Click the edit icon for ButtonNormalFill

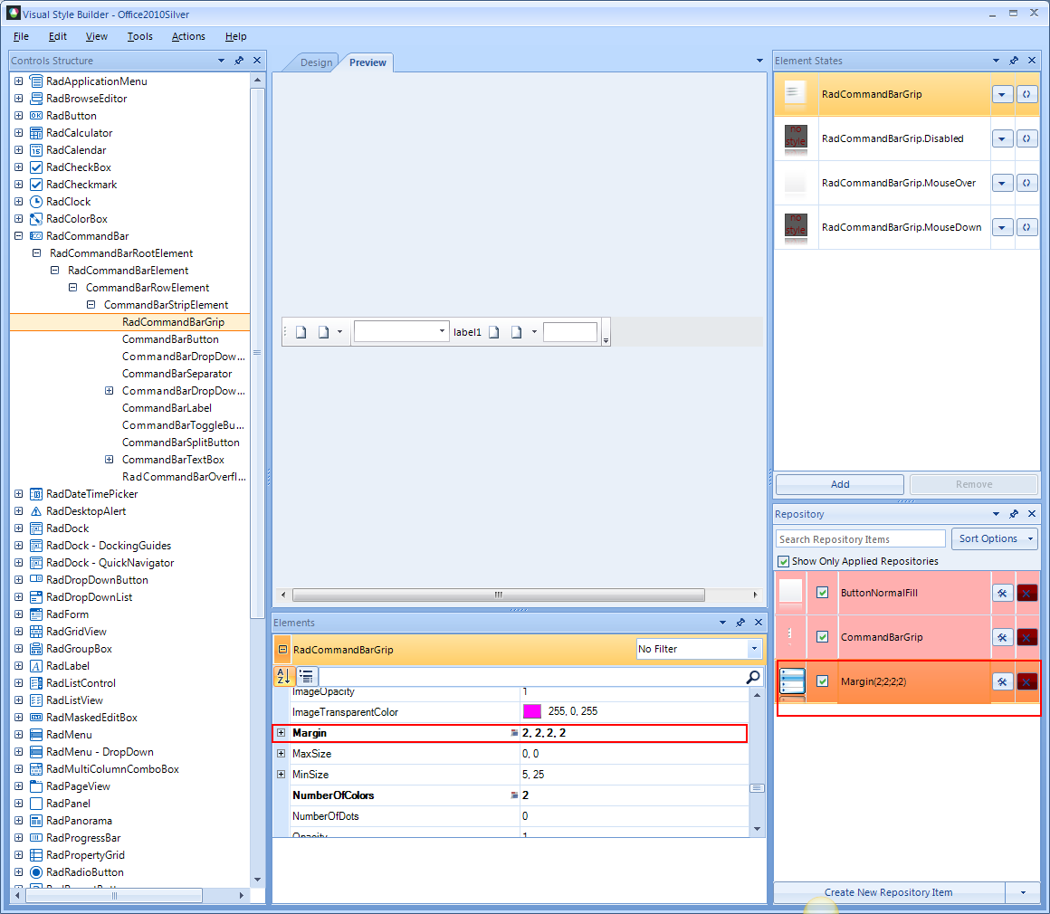tap(1002, 593)
